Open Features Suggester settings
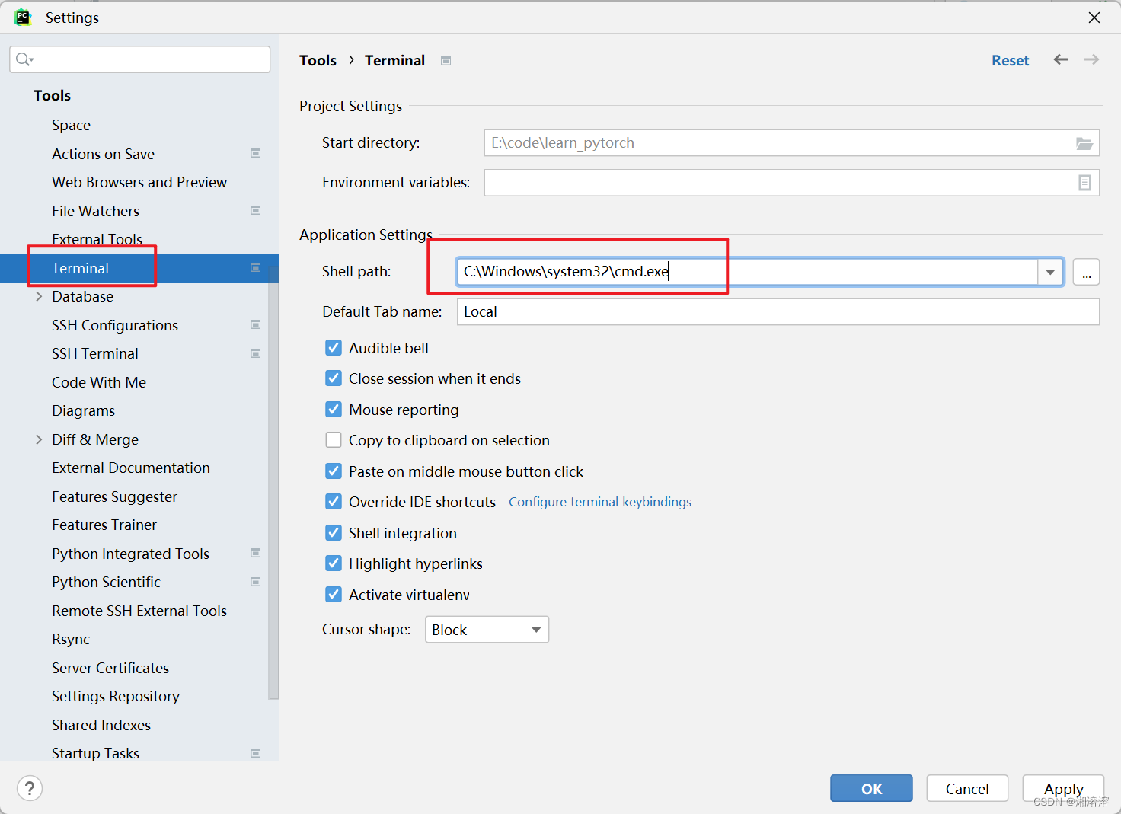 coord(114,496)
